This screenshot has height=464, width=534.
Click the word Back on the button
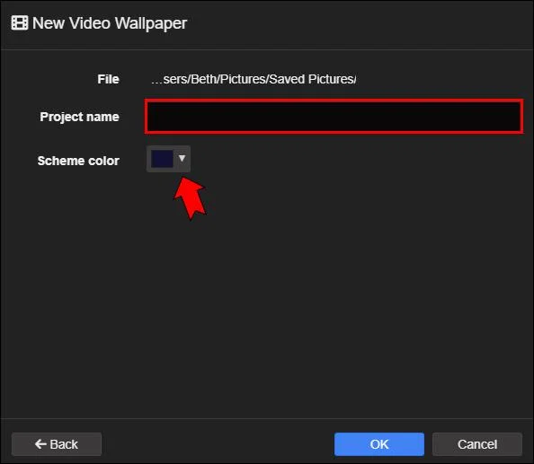tap(64, 444)
